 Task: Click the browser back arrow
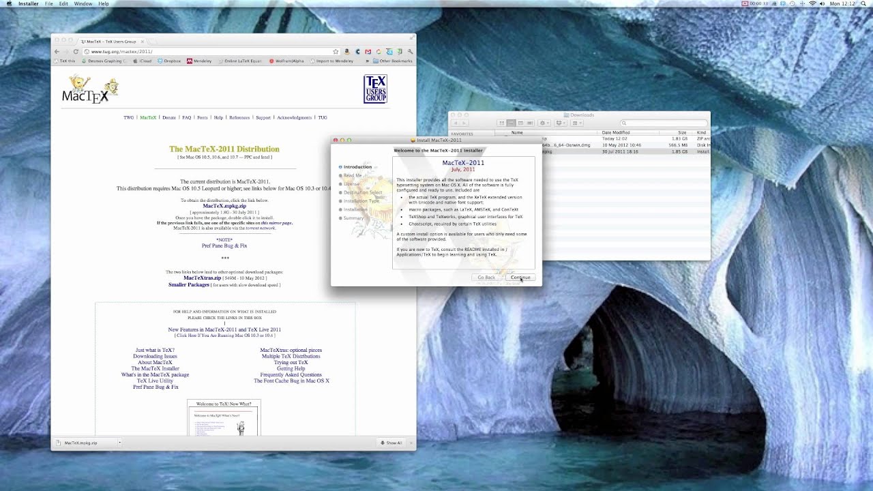click(57, 52)
